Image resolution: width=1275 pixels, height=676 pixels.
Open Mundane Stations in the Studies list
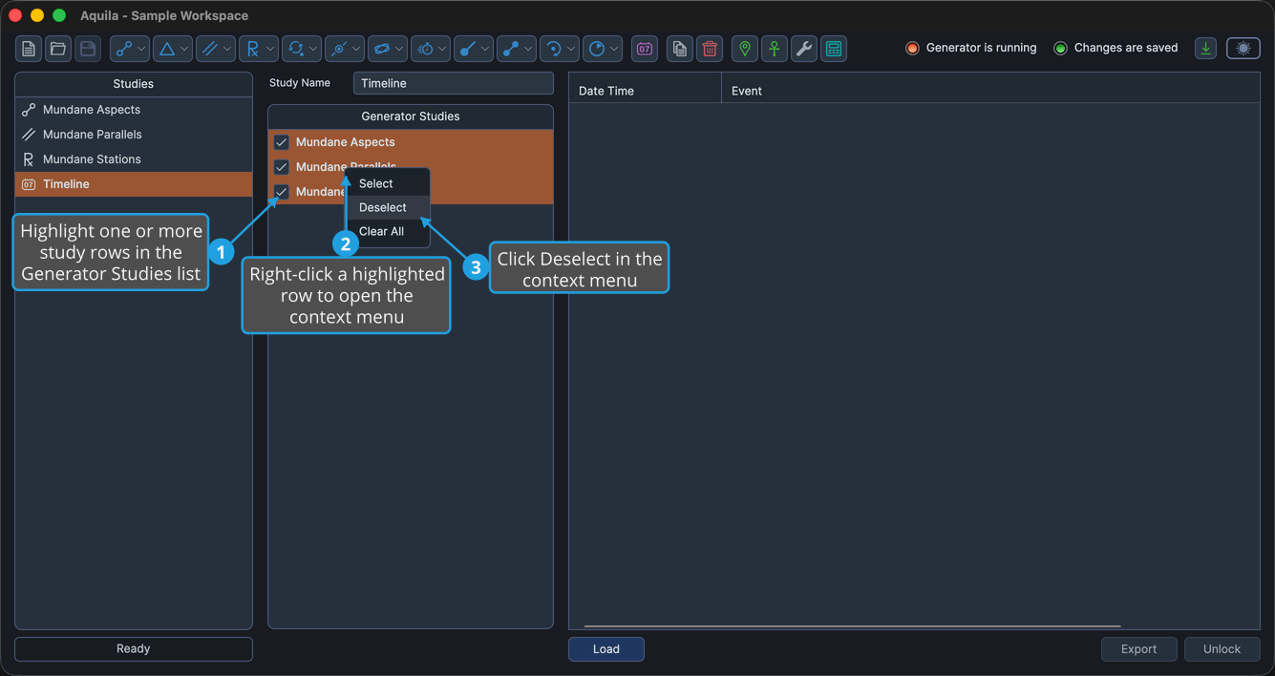(x=134, y=159)
